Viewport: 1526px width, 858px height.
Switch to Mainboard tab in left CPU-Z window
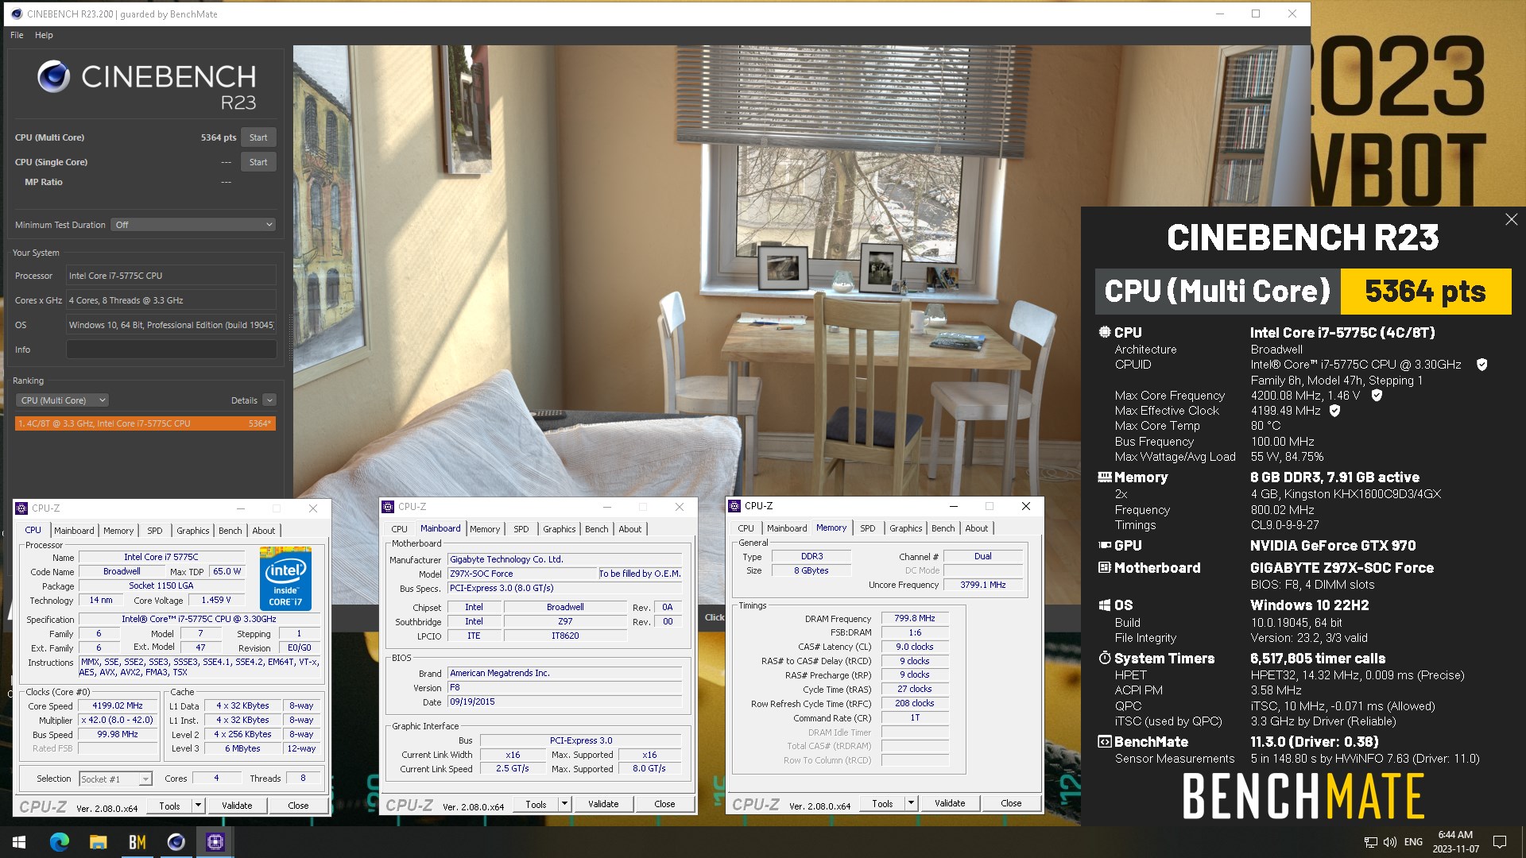[x=74, y=531]
